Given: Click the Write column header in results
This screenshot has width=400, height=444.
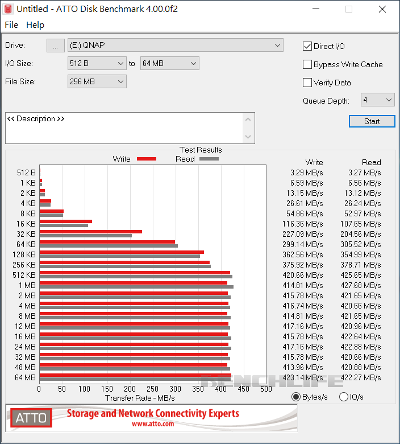Looking at the screenshot, I should (x=314, y=163).
